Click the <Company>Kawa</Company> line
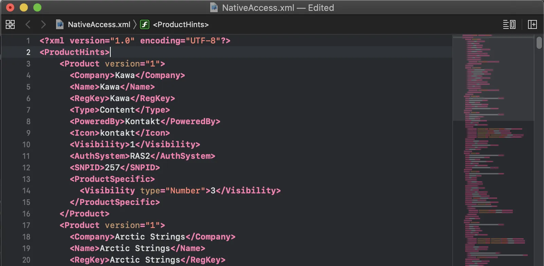544x266 pixels. (x=127, y=75)
